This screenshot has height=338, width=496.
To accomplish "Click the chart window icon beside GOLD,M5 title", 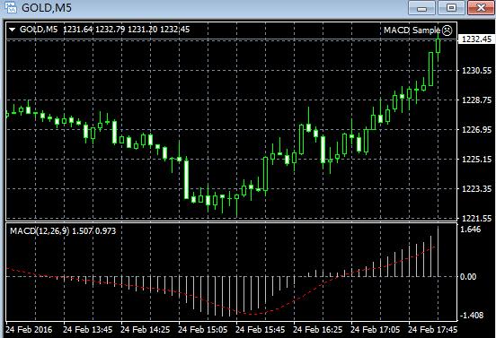I will coord(11,7).
